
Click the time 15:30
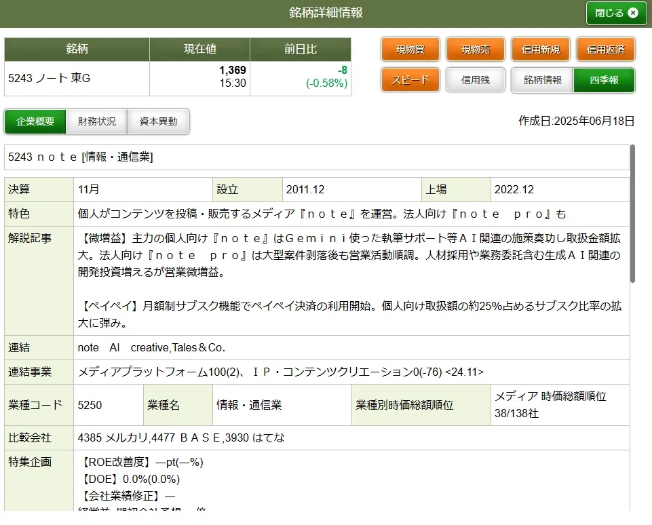tap(233, 83)
